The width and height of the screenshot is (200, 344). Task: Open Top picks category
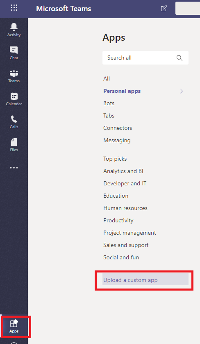pyautogui.click(x=115, y=159)
